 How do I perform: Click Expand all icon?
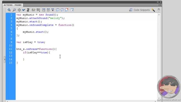click(53, 10)
